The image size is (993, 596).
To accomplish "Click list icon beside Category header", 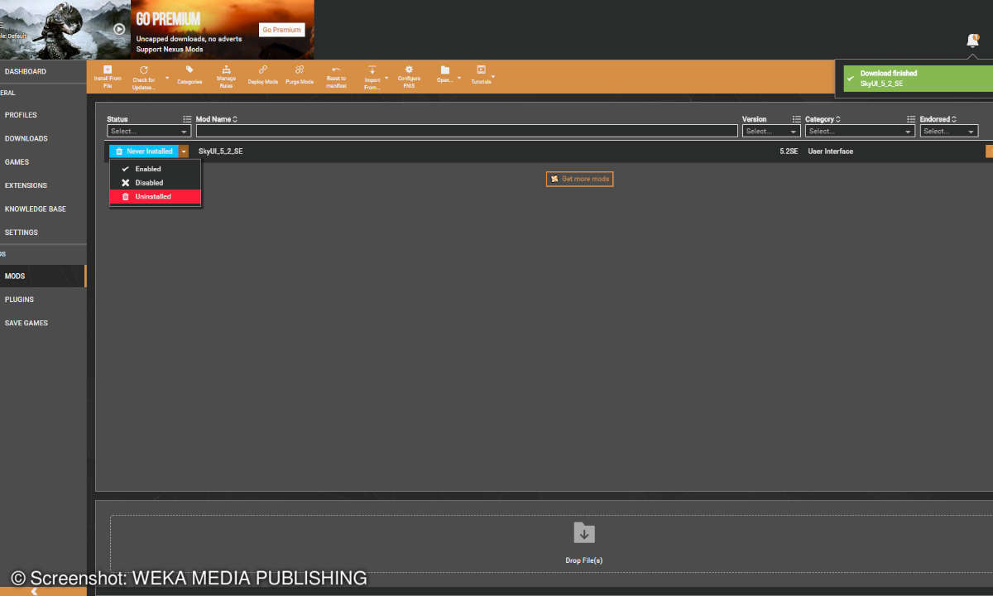I will (x=911, y=119).
